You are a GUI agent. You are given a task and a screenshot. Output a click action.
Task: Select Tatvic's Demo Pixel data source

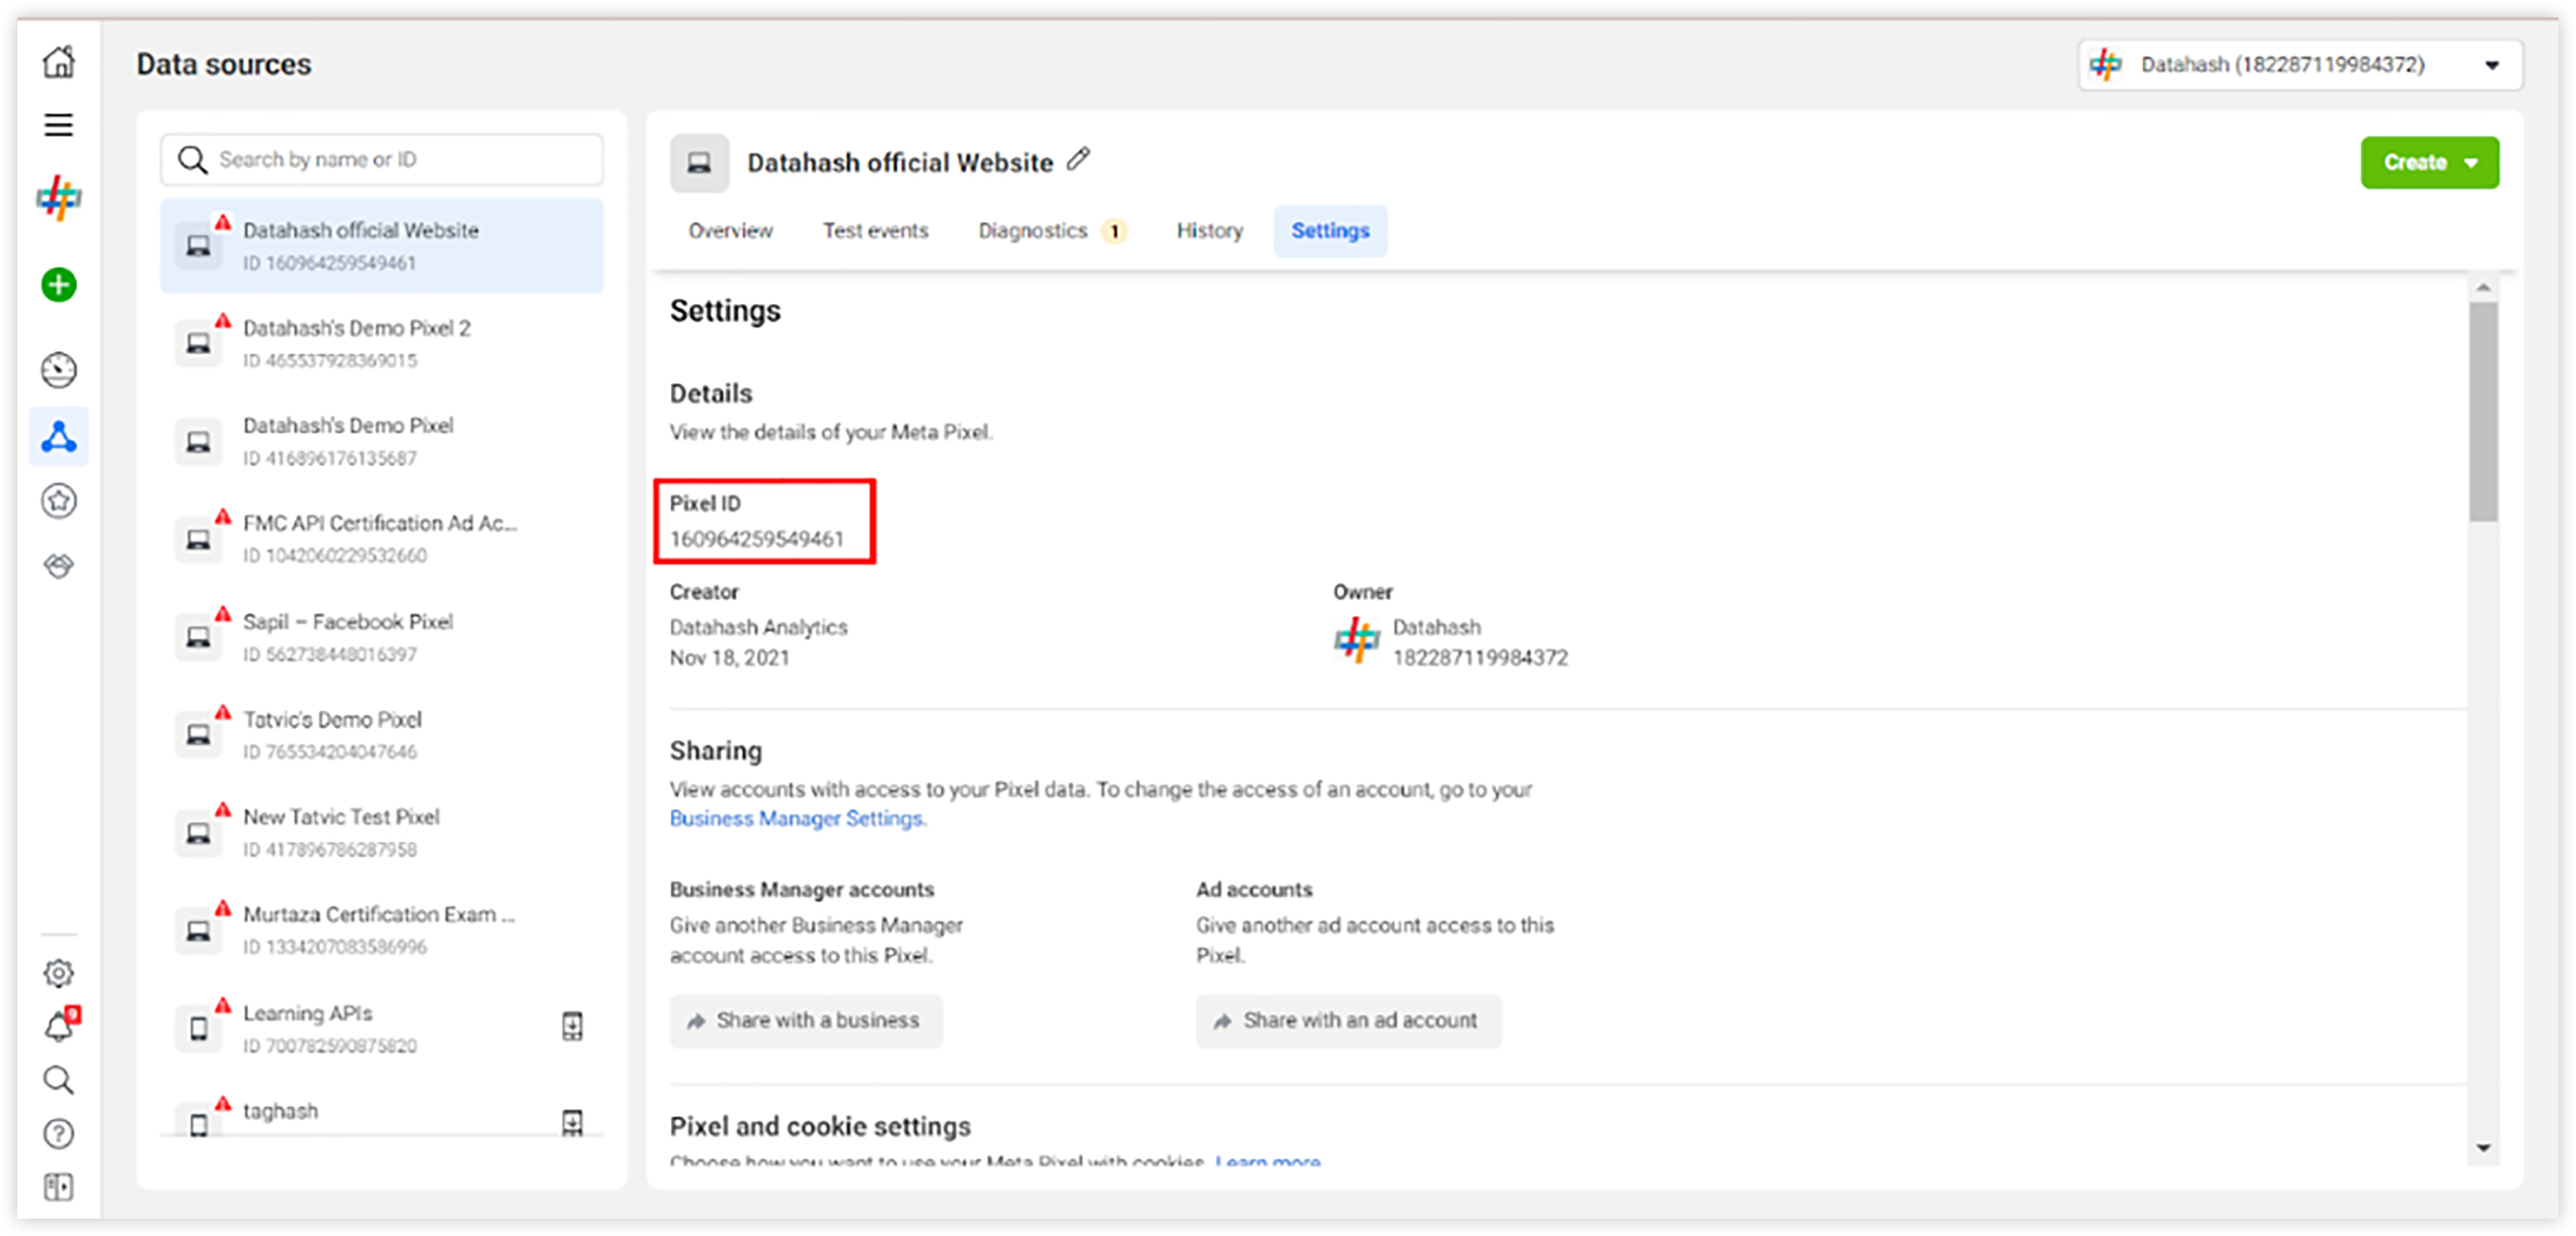(382, 735)
